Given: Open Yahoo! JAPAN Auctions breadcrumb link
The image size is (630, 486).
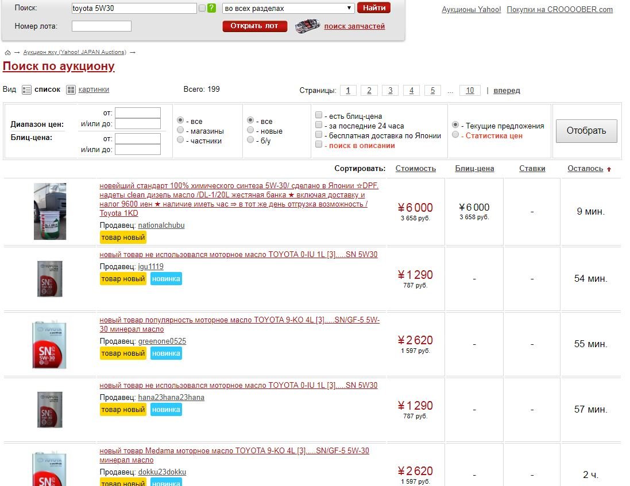Looking at the screenshot, I should [x=75, y=52].
